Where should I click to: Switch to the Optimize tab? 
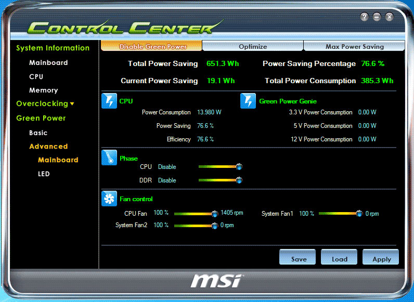tap(253, 46)
